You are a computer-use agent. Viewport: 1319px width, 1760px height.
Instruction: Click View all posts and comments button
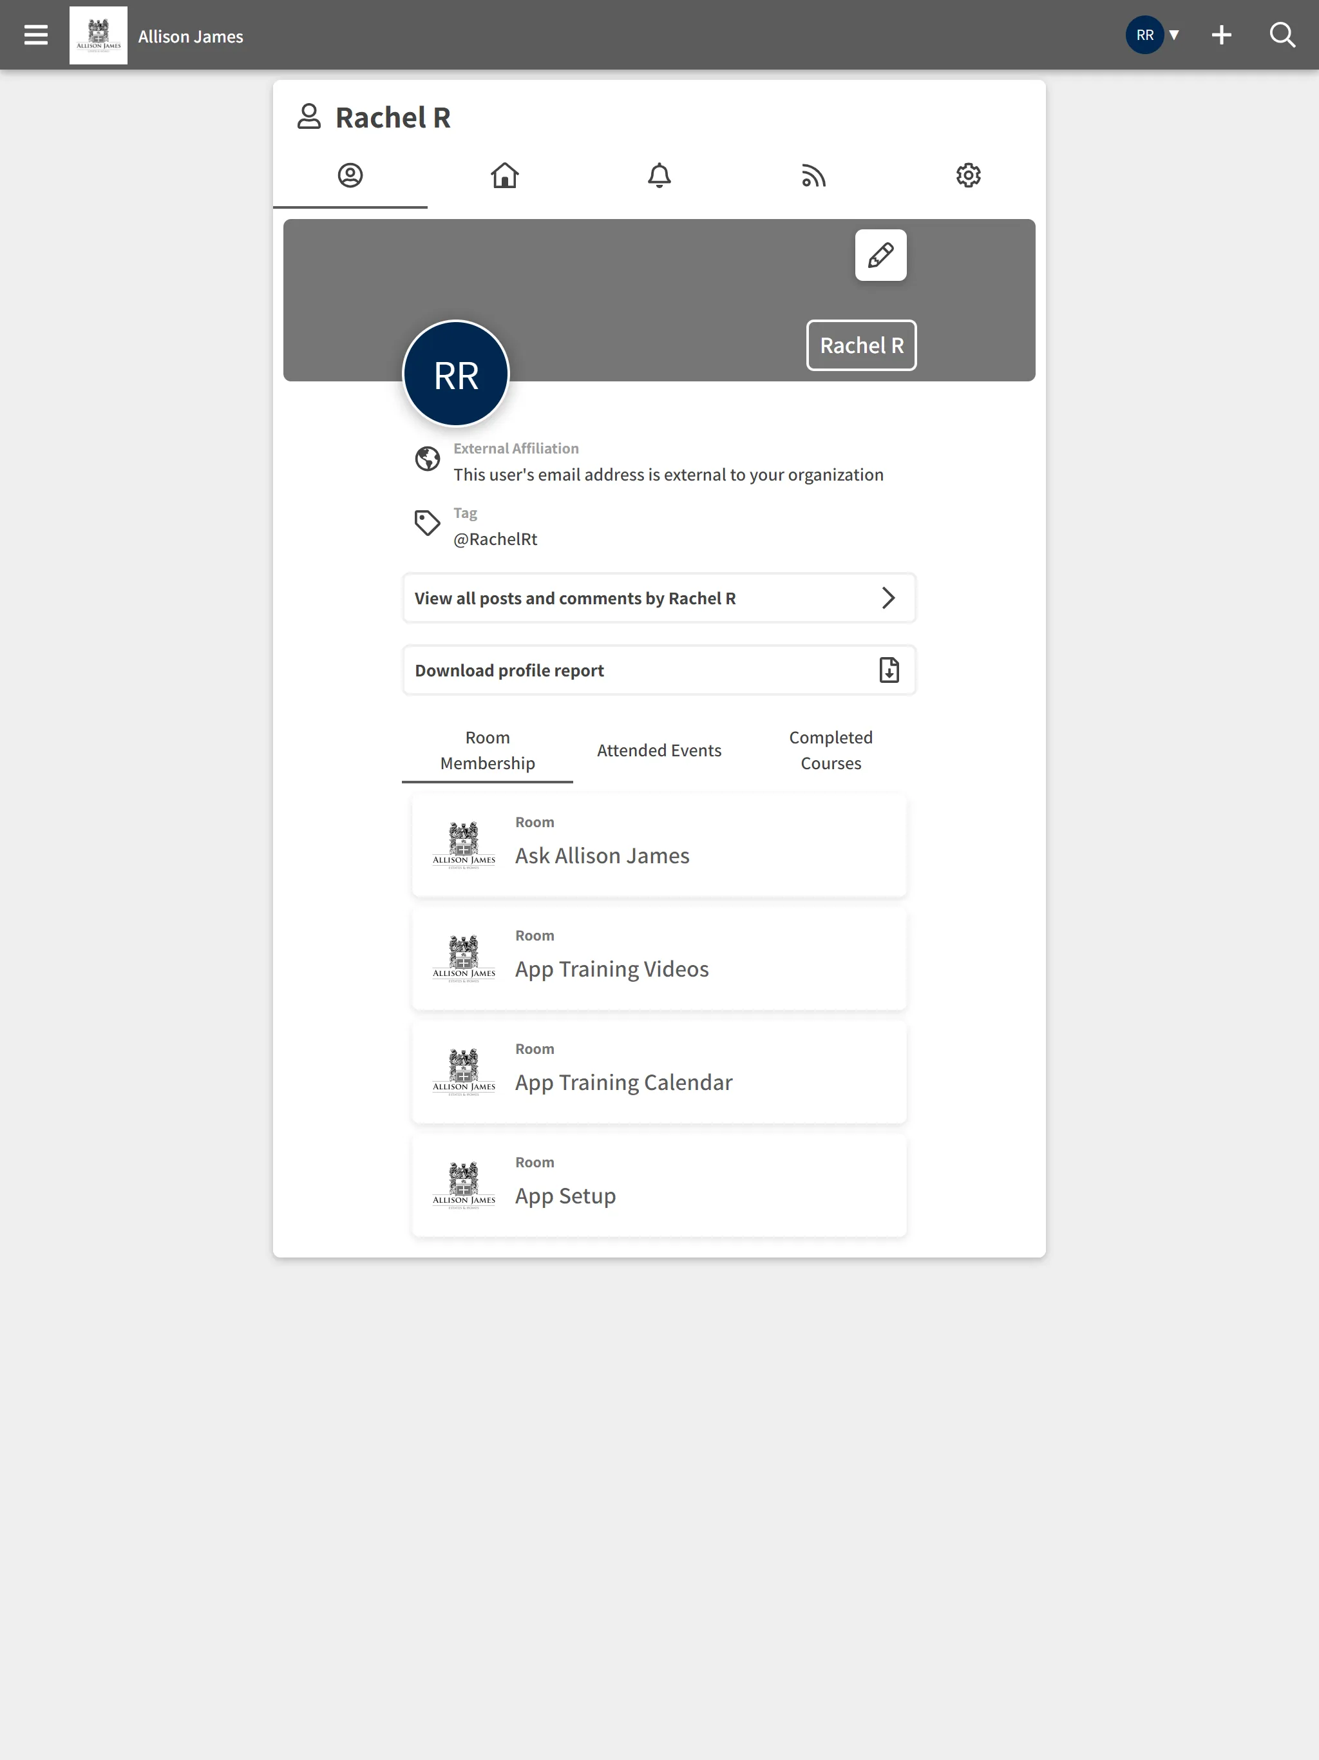[x=658, y=597]
